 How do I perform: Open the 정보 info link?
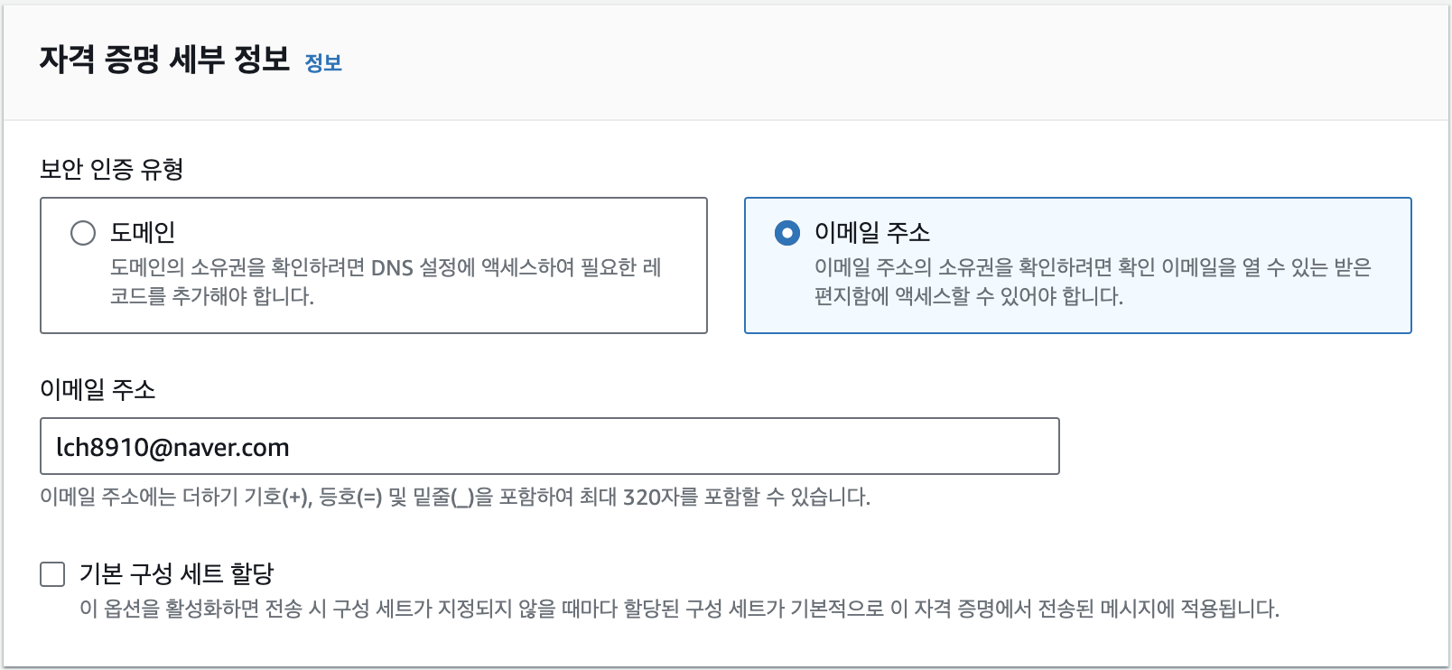point(323,63)
